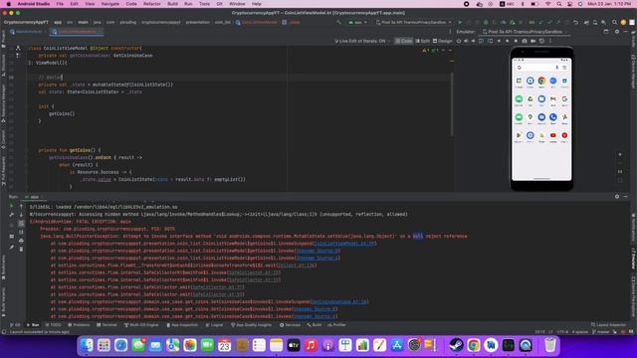Screen dimensions: 637x358
Task: Open the Chrome app in emulator
Action: pyautogui.click(x=541, y=82)
